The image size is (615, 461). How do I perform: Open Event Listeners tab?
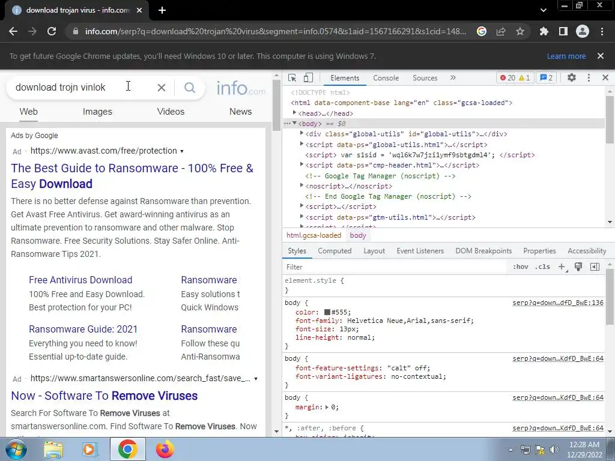pyautogui.click(x=420, y=251)
